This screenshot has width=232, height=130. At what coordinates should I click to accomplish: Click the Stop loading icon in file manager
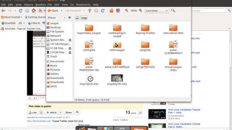tap(96, 10)
